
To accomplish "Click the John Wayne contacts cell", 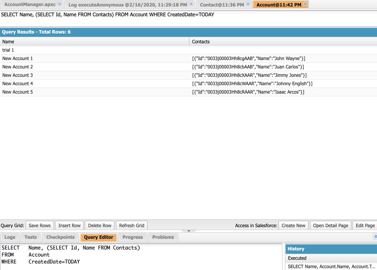I will pyautogui.click(x=283, y=58).
